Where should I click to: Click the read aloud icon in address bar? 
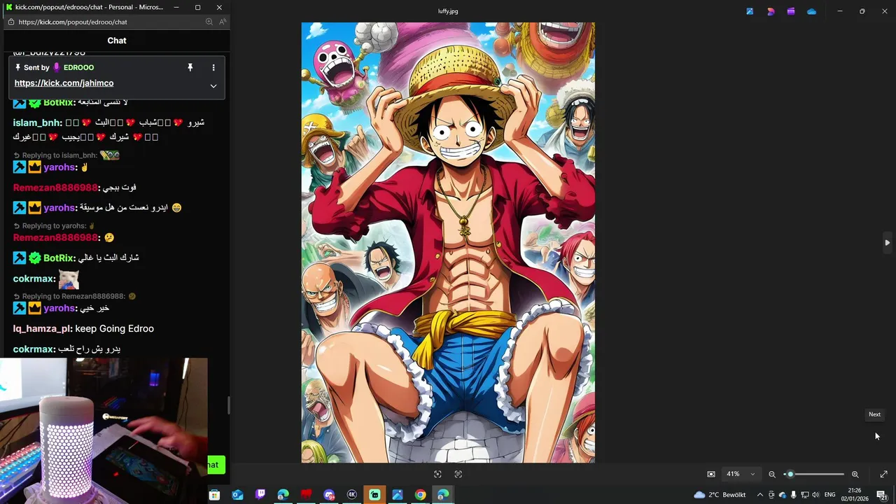point(223,22)
